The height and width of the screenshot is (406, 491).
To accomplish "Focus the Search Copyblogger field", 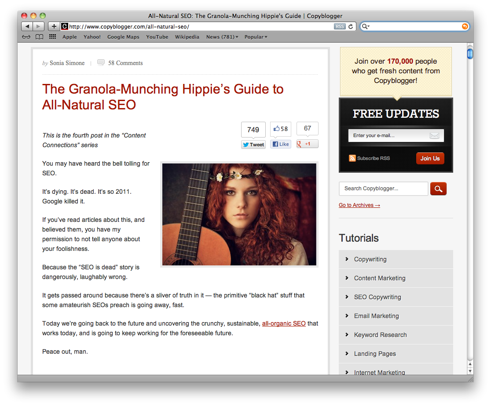I will coord(383,188).
